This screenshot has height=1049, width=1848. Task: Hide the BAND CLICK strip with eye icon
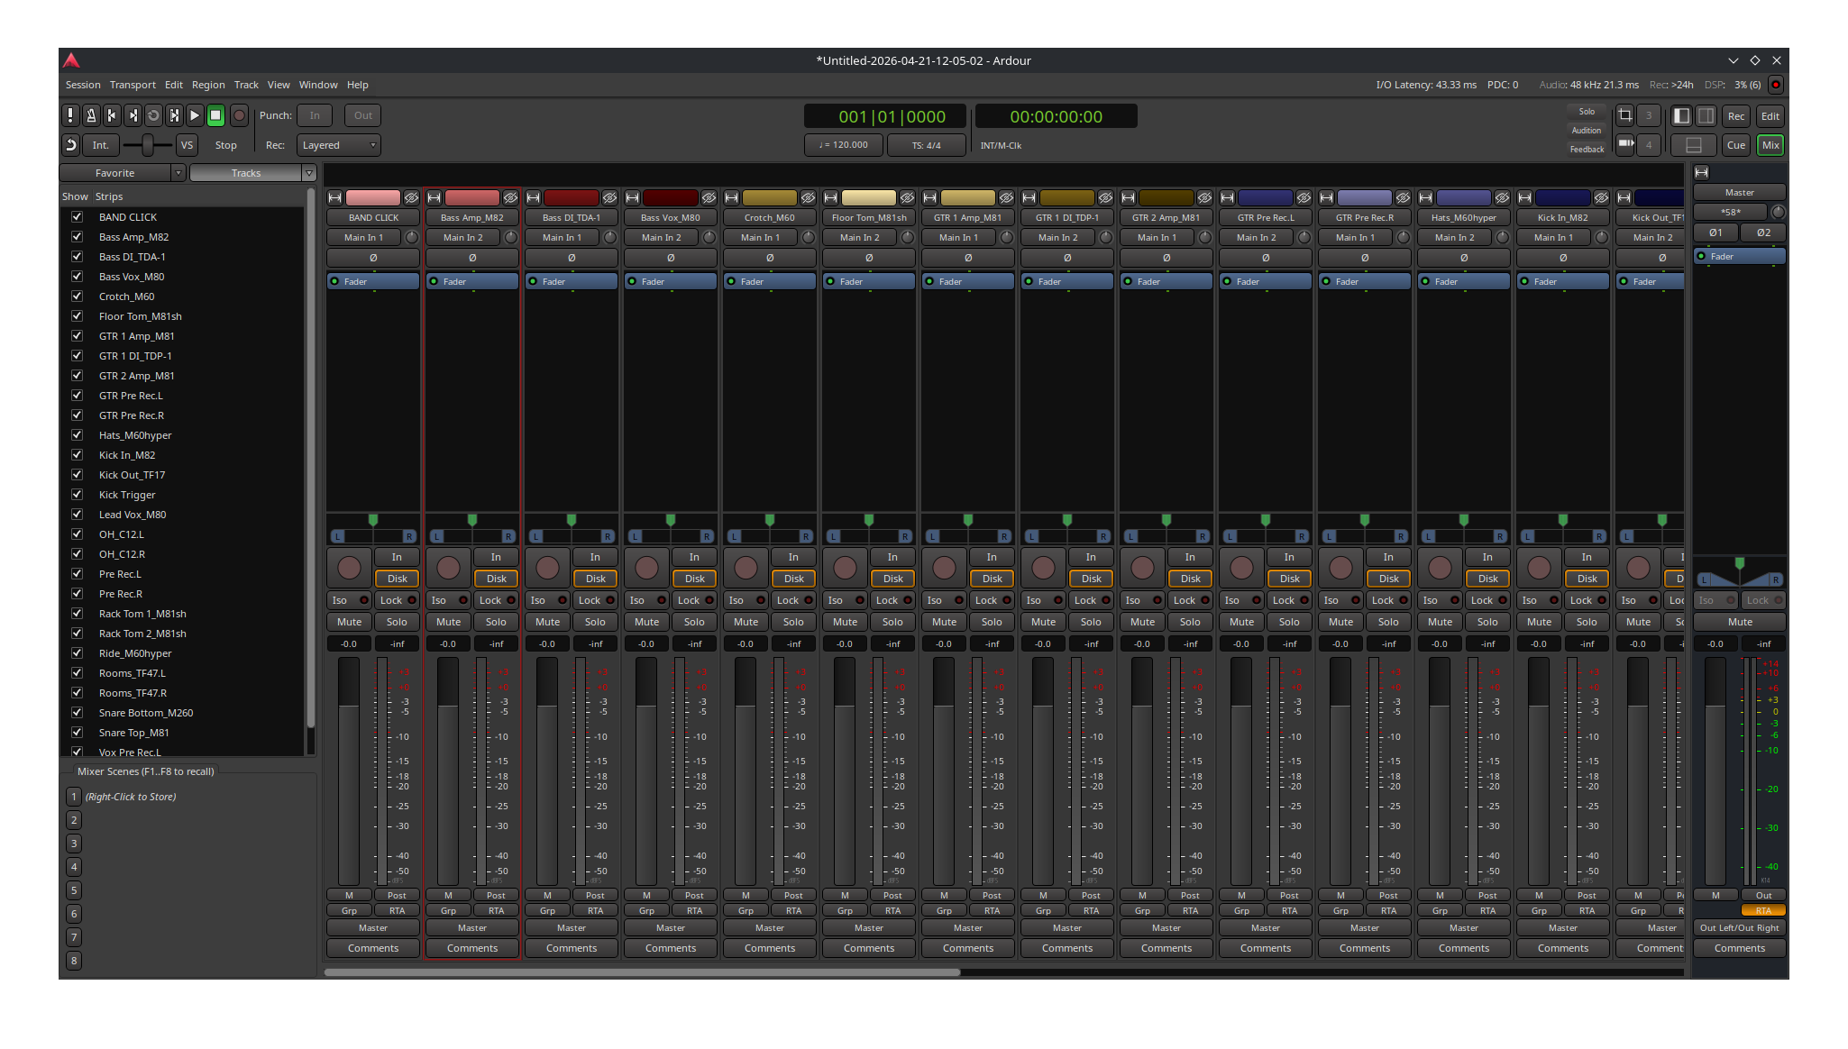coord(411,197)
